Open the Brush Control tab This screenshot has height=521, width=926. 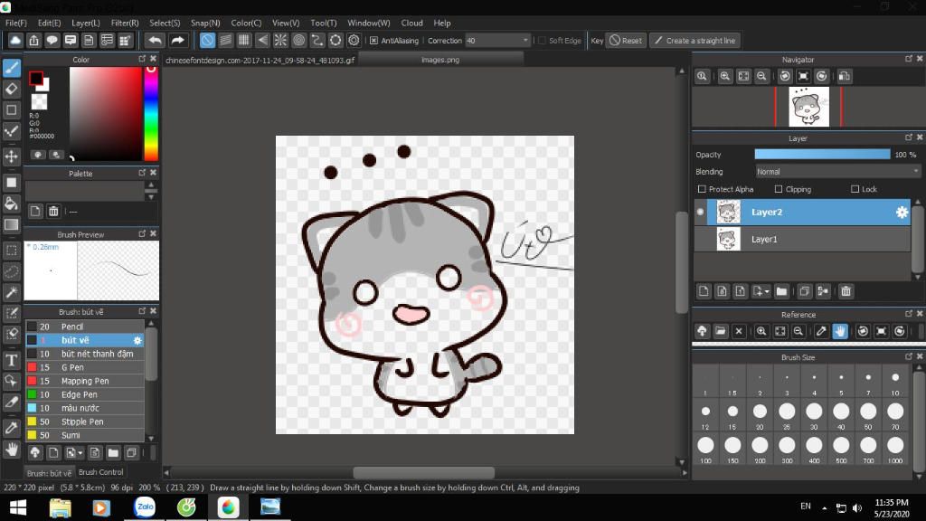[100, 472]
